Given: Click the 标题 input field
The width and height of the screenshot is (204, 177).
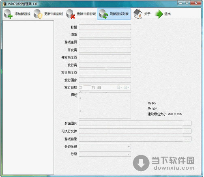Looking at the screenshot, I should click(x=105, y=27).
